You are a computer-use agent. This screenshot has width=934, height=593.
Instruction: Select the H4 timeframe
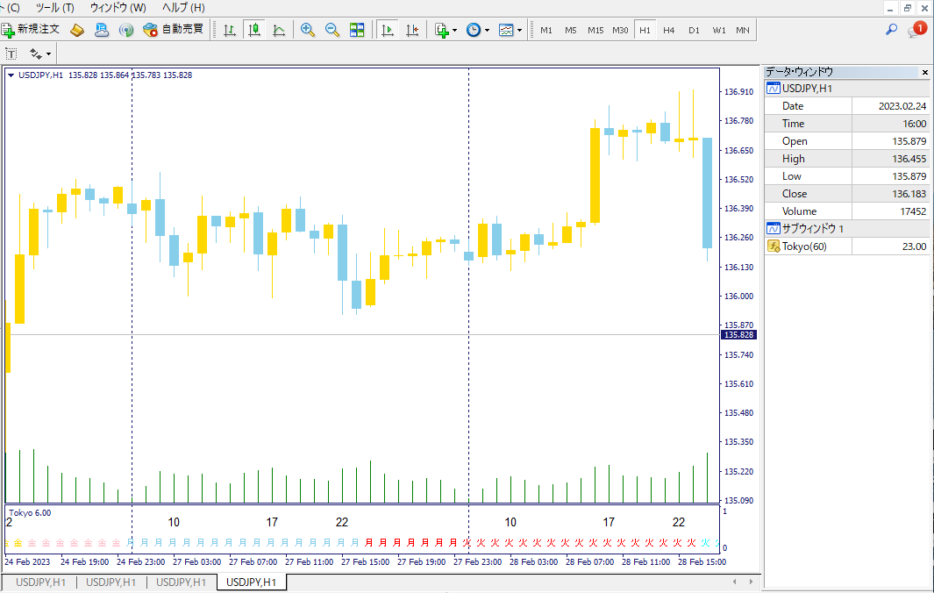pos(669,30)
